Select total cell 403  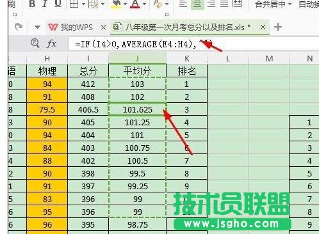click(x=88, y=148)
